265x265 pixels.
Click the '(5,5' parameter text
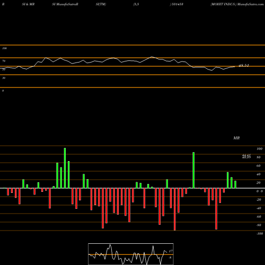coord(136,4)
